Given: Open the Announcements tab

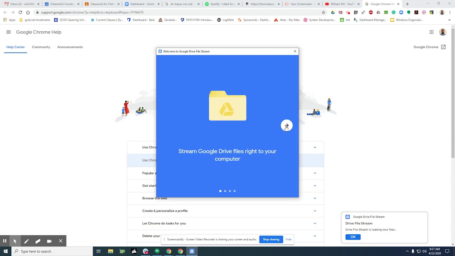Looking at the screenshot, I should pos(70,47).
